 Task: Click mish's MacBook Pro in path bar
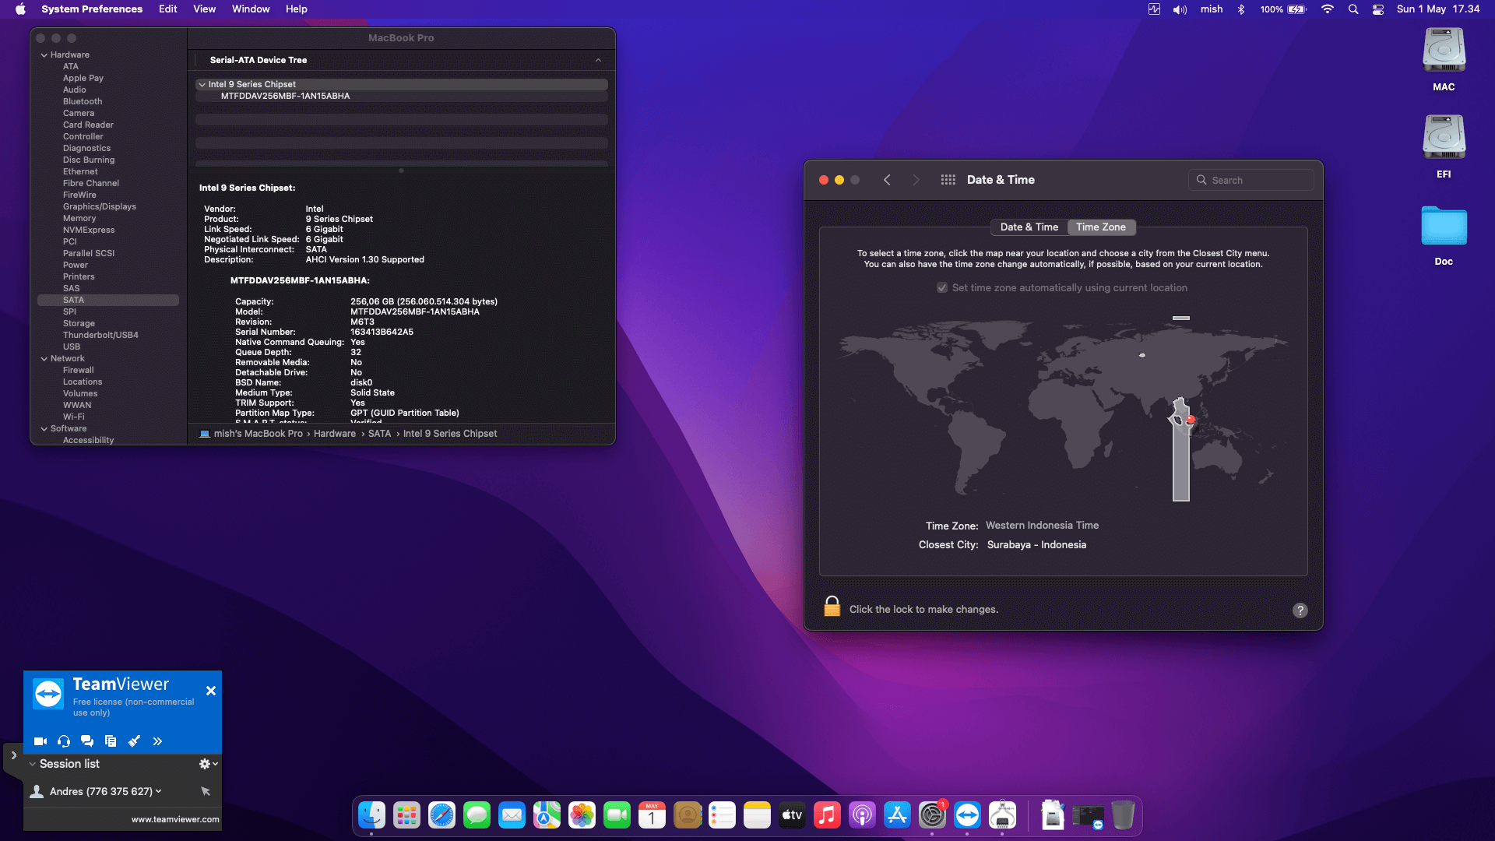click(251, 434)
